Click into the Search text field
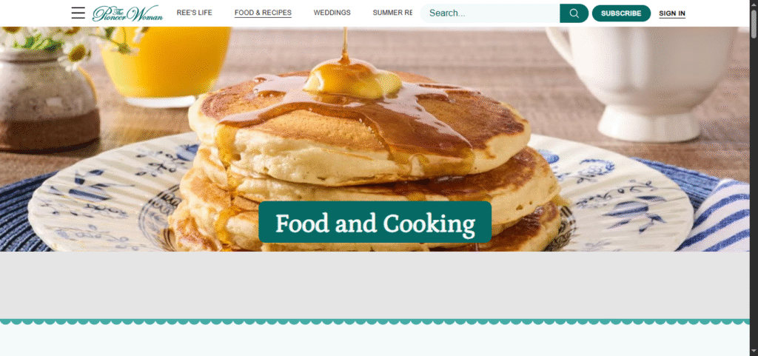Image resolution: width=758 pixels, height=356 pixels. point(490,13)
